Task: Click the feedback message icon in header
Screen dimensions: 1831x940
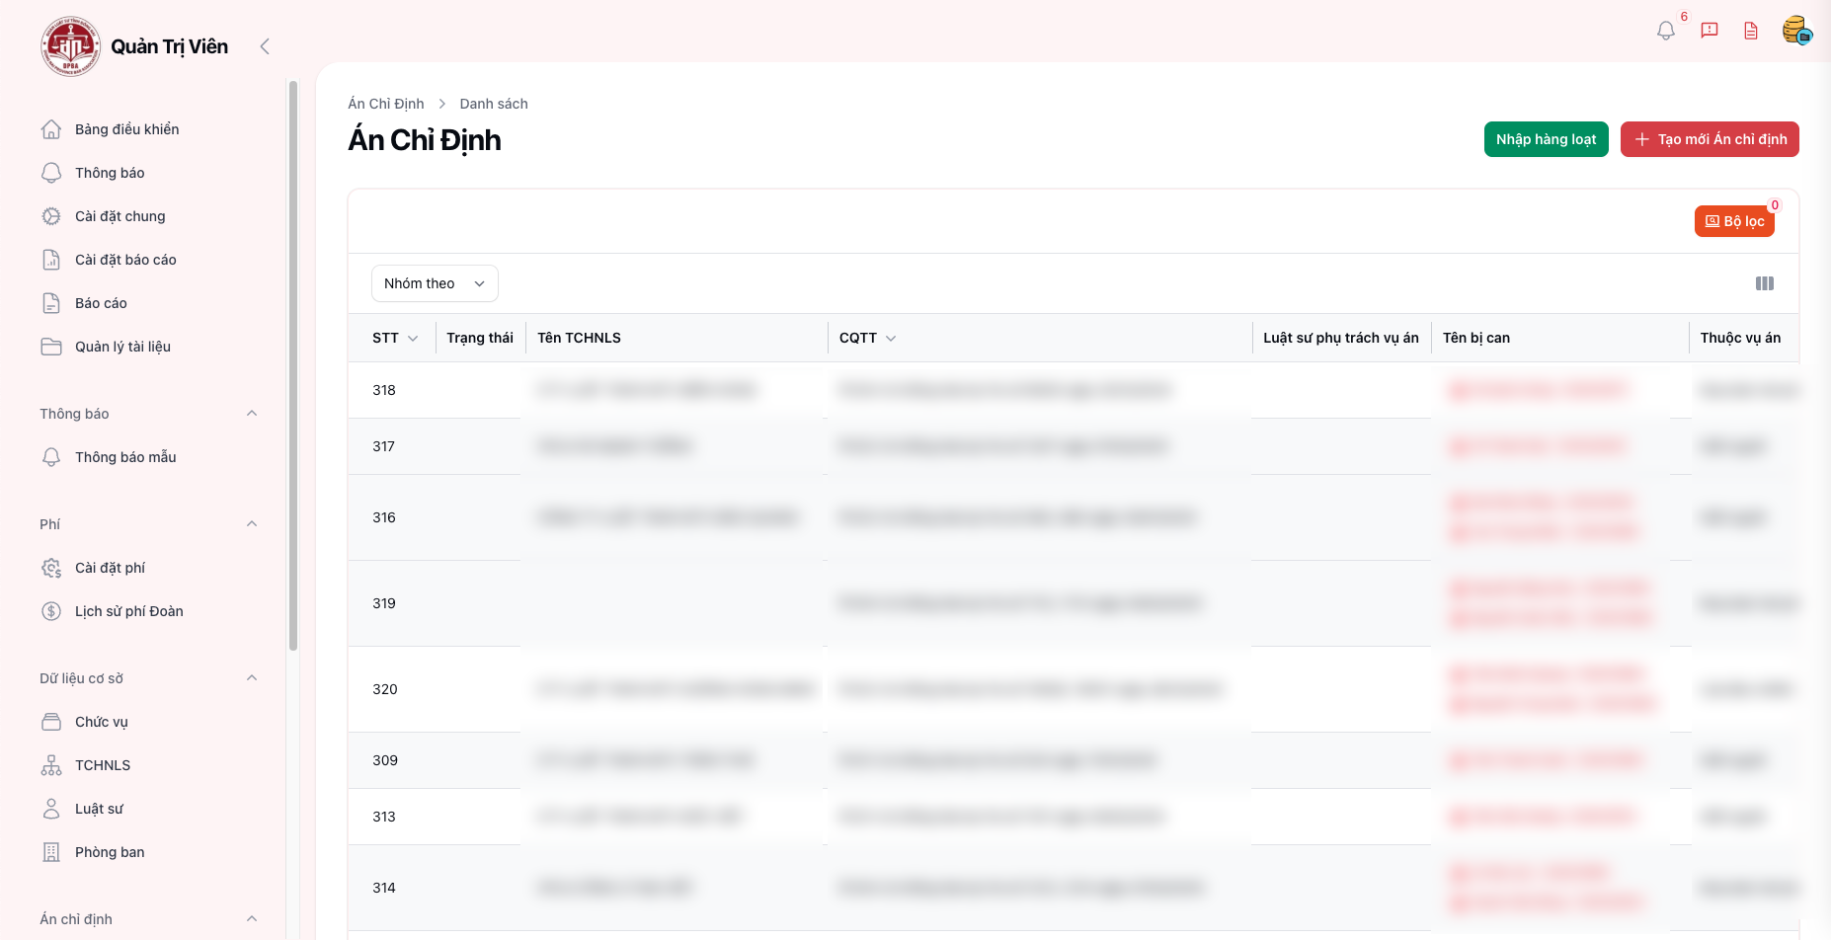Action: [1710, 31]
